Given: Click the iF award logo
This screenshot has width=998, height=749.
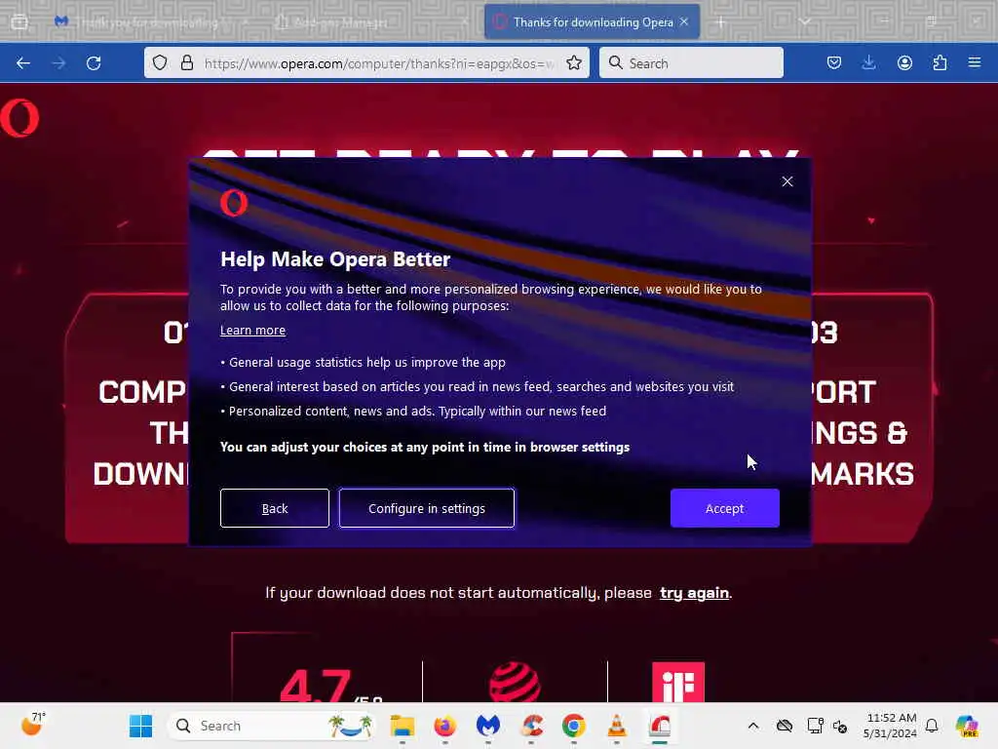Looking at the screenshot, I should 678,682.
